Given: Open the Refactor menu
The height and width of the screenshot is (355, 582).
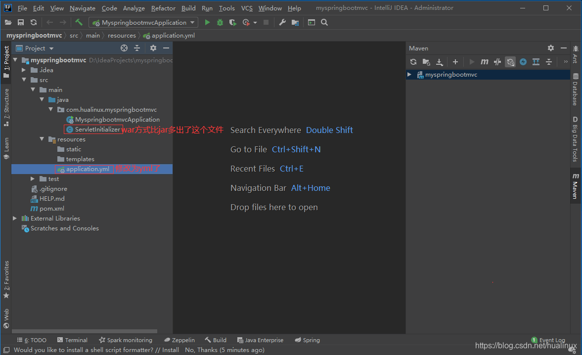Looking at the screenshot, I should coord(163,8).
